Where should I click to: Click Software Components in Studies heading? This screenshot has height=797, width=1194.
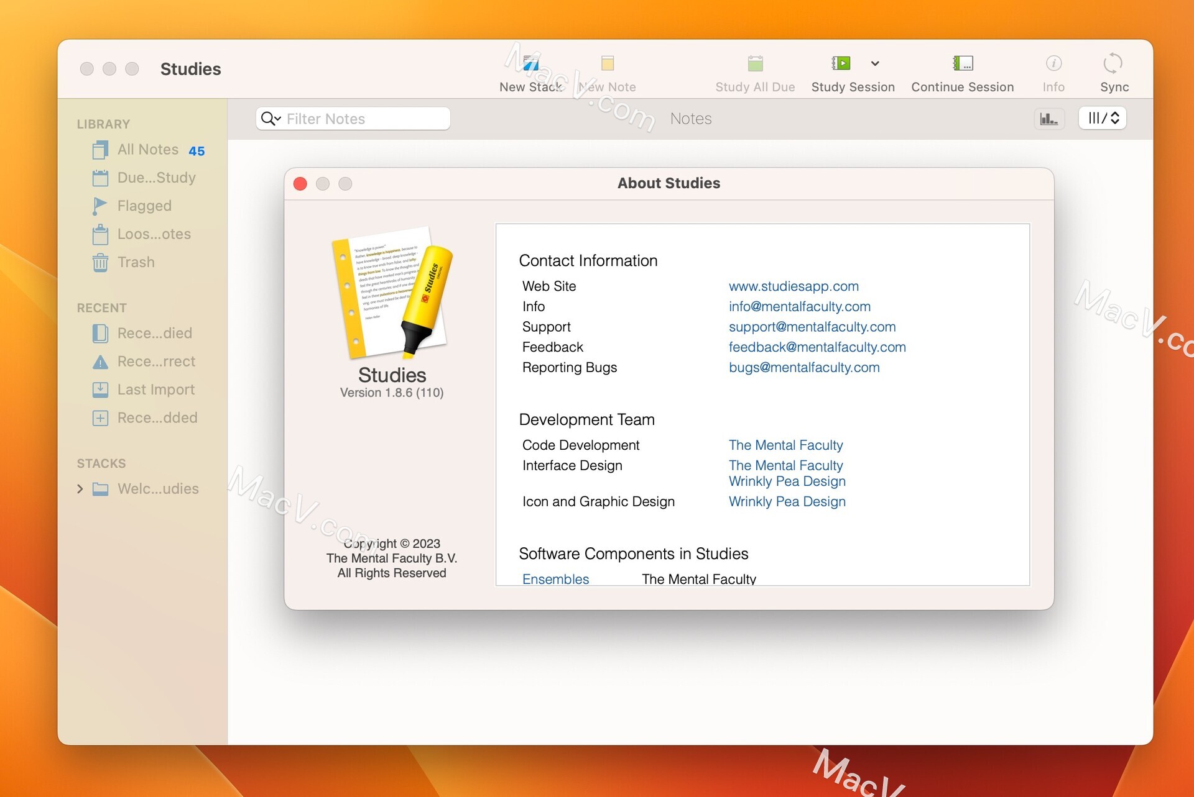click(634, 554)
